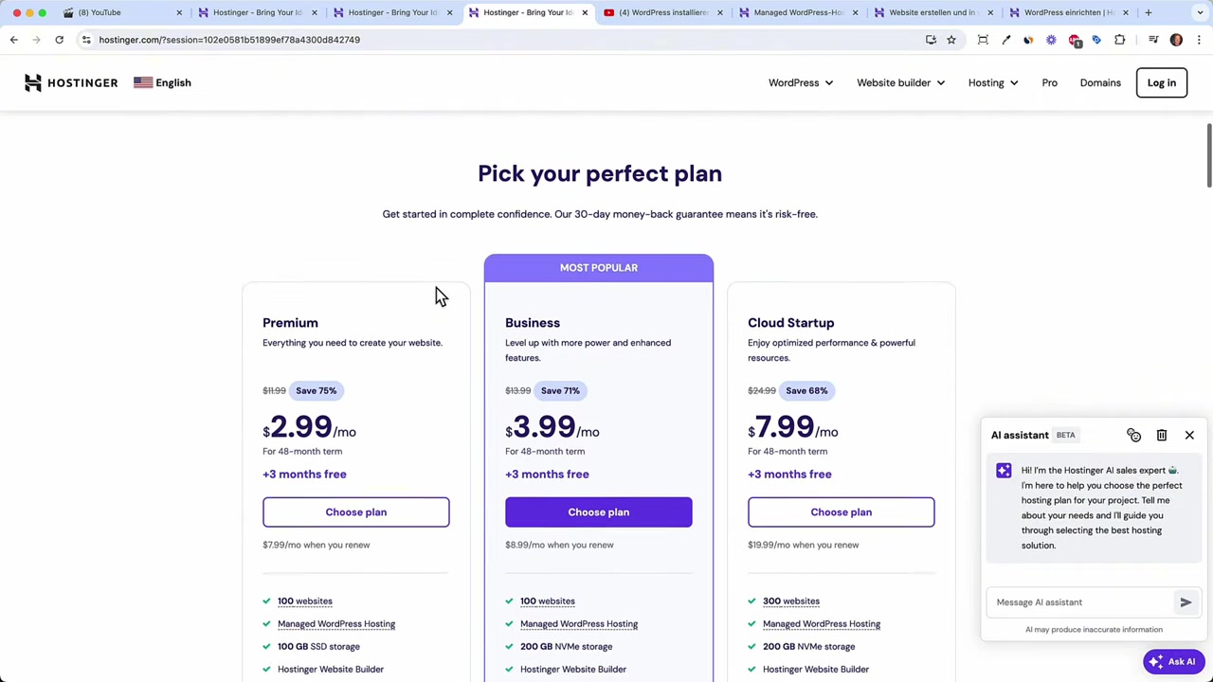Open the Chrome three-dot menu
The width and height of the screenshot is (1213, 682).
pos(1199,40)
